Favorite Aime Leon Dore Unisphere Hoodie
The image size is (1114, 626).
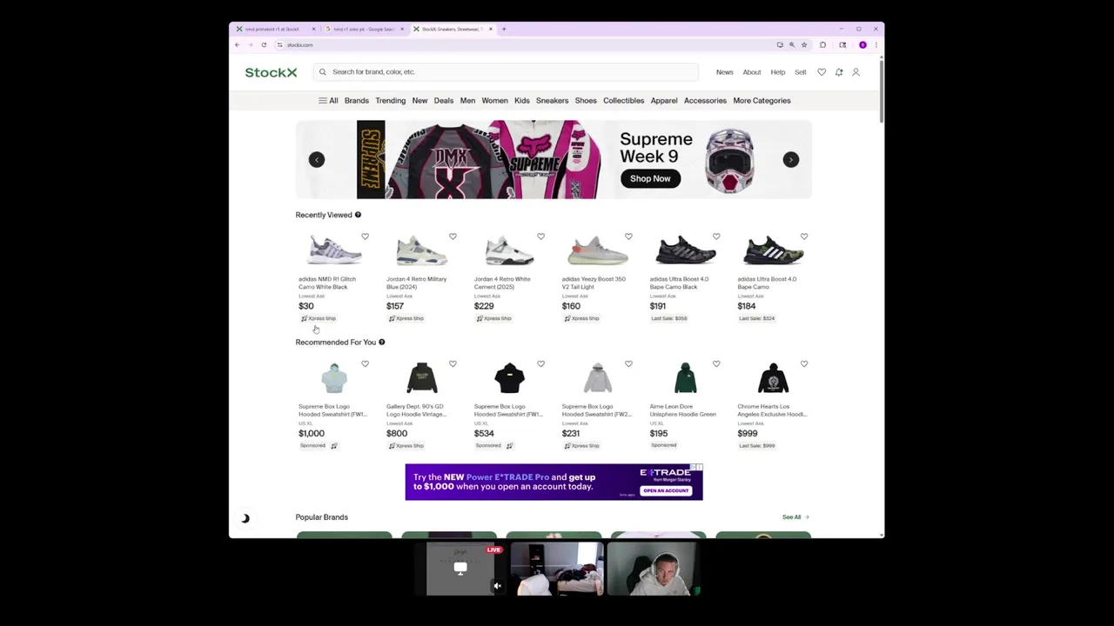[716, 363]
